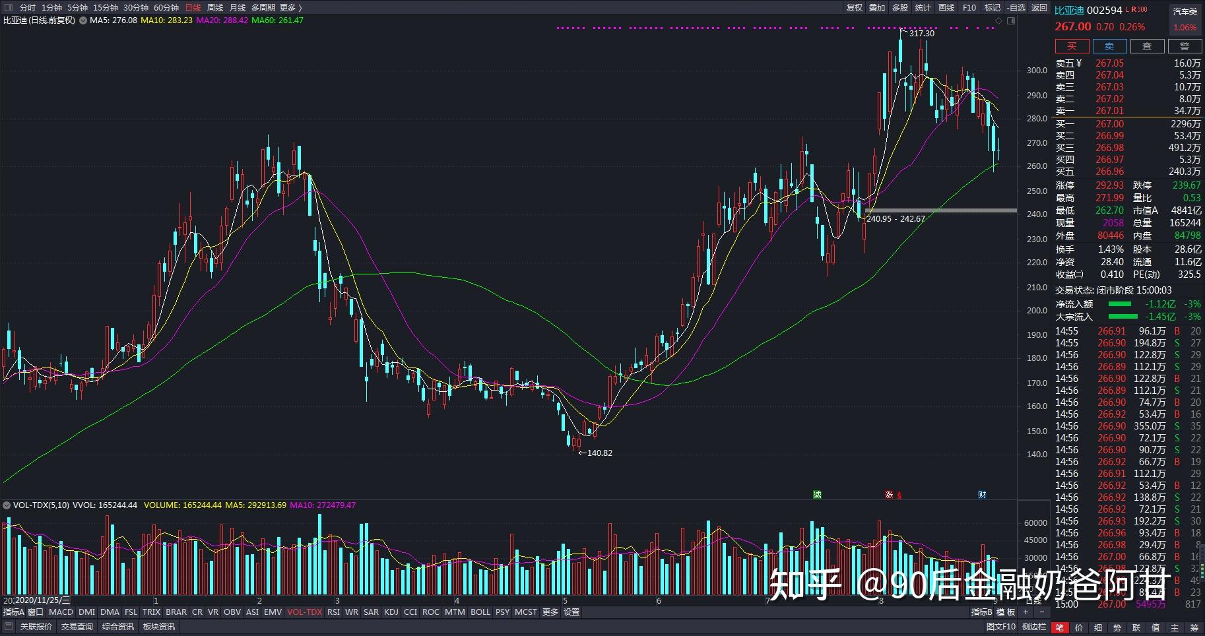Click the panel layout icon before 分时
The height and width of the screenshot is (636, 1205).
tap(9, 7)
